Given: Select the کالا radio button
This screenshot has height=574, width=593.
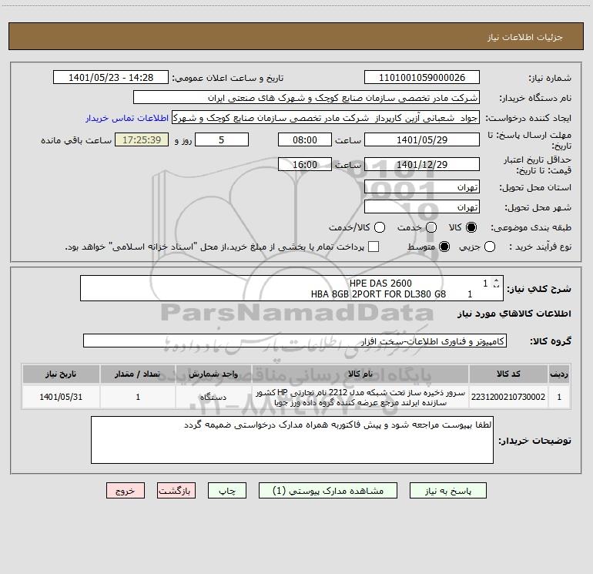Looking at the screenshot, I should (x=471, y=227).
